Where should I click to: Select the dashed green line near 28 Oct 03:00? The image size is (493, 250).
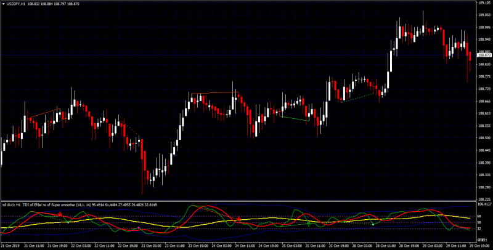tap(358, 98)
